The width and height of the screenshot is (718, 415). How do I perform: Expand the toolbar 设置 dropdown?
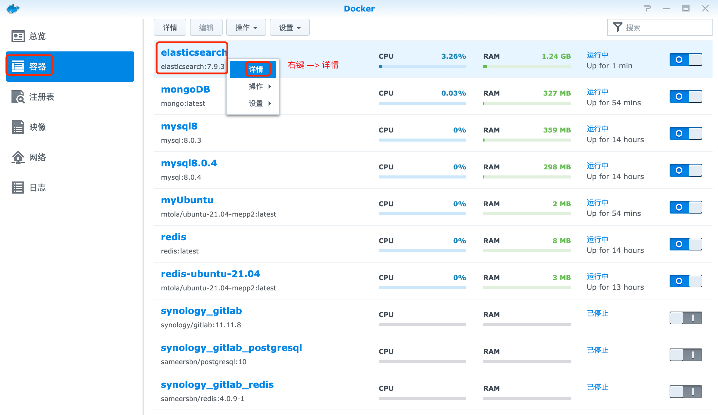tap(289, 28)
